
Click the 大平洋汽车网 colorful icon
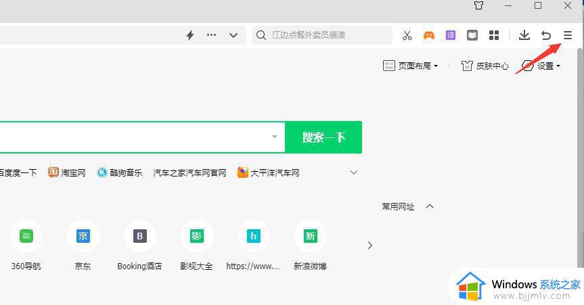(243, 172)
